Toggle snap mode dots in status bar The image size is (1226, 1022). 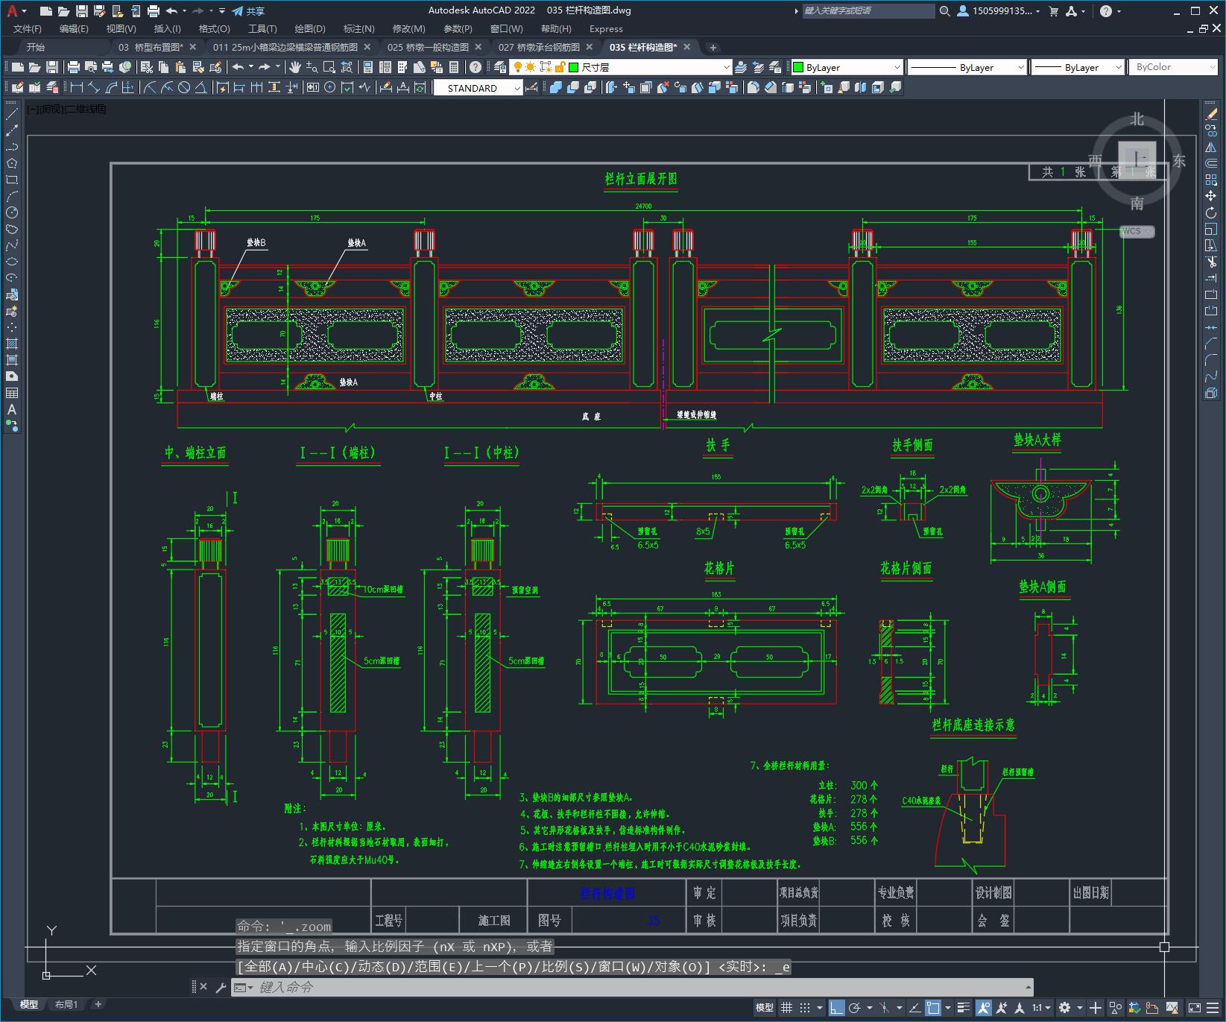(805, 1007)
